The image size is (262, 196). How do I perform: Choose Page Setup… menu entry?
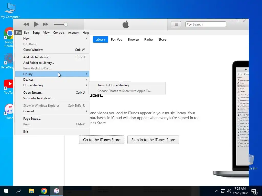pos(52,118)
